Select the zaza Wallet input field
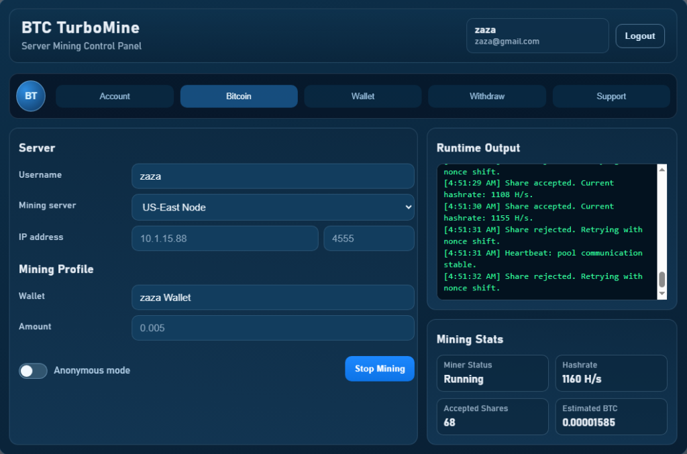The width and height of the screenshot is (687, 454). 273,297
